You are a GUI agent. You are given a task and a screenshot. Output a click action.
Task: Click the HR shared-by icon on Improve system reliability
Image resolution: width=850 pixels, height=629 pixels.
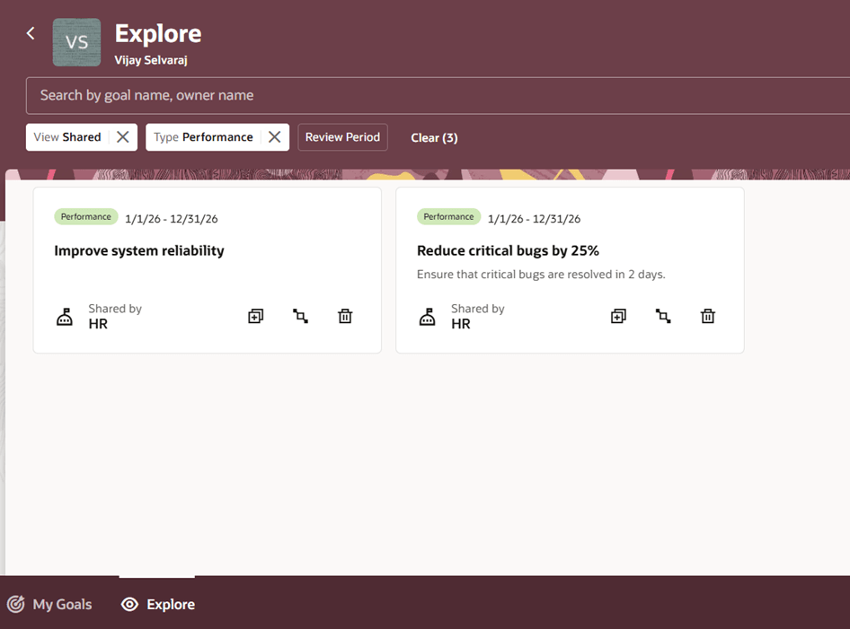click(65, 317)
